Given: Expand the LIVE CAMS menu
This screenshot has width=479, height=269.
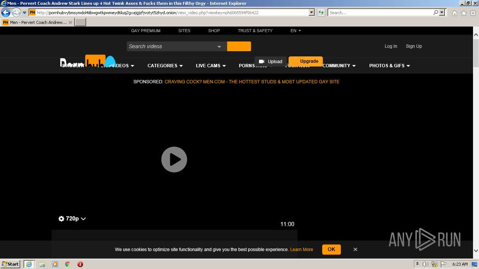Looking at the screenshot, I should point(211,66).
